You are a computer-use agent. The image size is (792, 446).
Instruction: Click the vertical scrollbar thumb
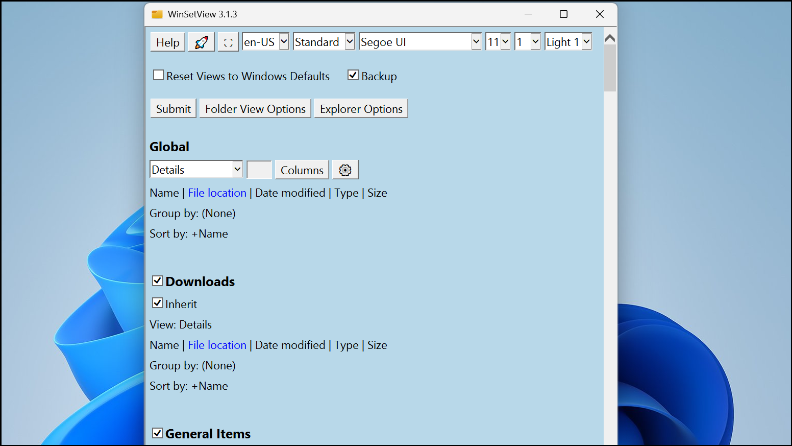pos(610,68)
